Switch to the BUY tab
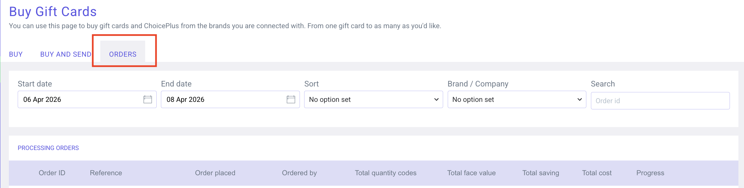744x188 pixels. [x=16, y=54]
